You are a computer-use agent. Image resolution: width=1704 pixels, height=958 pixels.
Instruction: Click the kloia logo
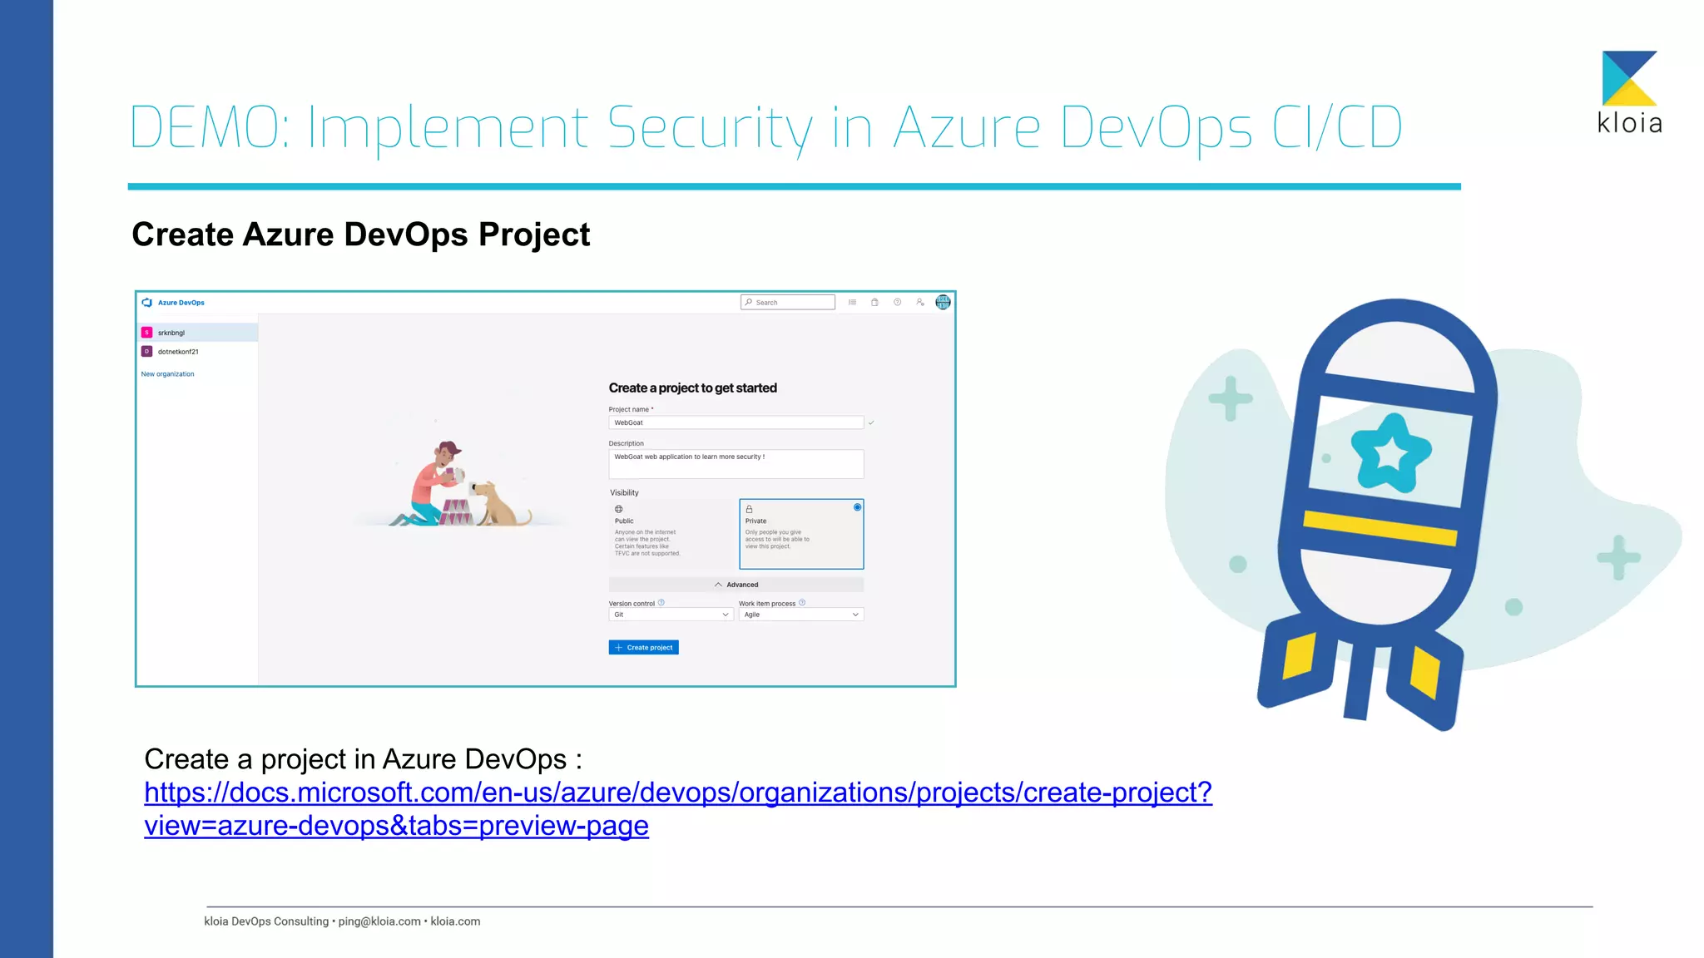coord(1630,92)
